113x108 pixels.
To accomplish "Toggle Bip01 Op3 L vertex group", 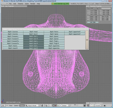I will coord(34,46).
